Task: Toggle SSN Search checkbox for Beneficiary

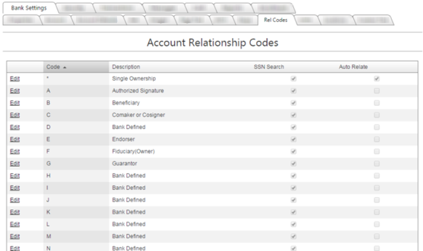Action: (x=293, y=103)
